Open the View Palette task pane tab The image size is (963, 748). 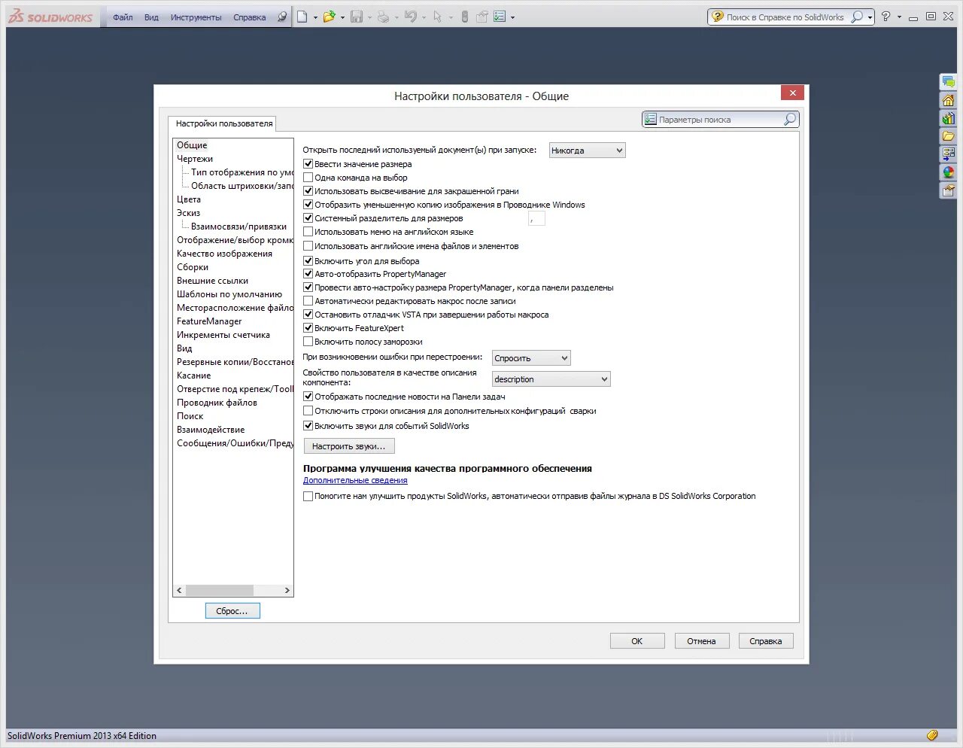pos(949,154)
